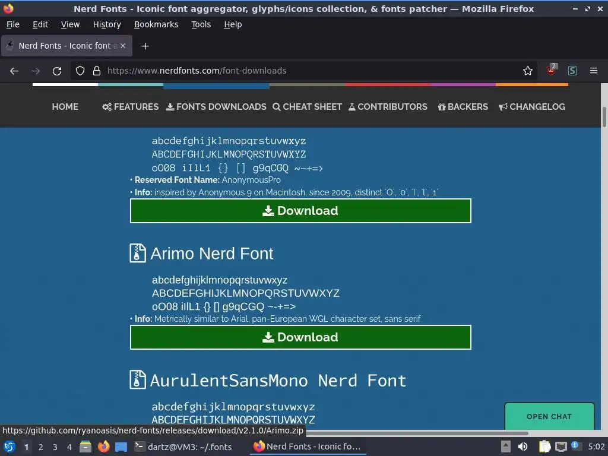Close the Nerd Fonts tab
The height and width of the screenshot is (456, 608).
(123, 46)
